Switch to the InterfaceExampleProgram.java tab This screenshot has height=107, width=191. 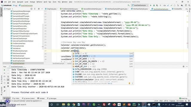(117, 9)
